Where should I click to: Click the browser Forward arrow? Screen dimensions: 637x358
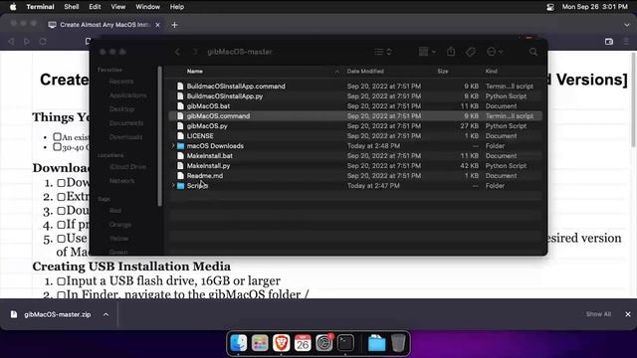point(27,42)
